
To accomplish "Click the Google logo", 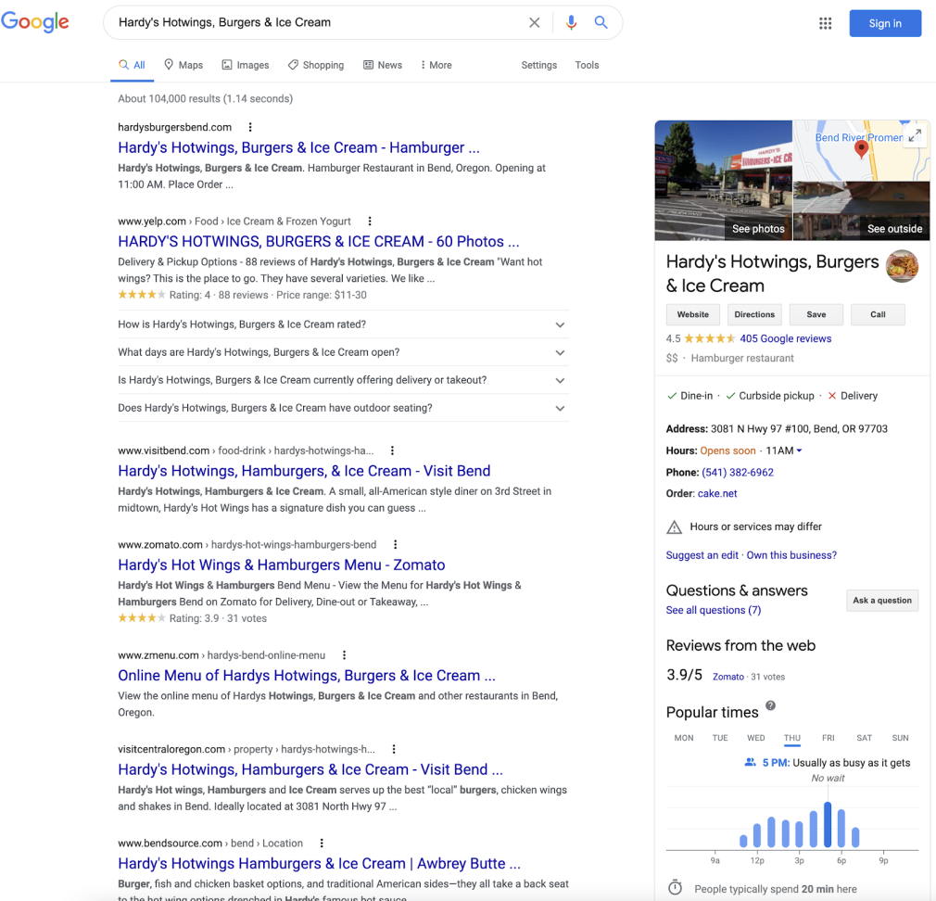I will (x=34, y=22).
